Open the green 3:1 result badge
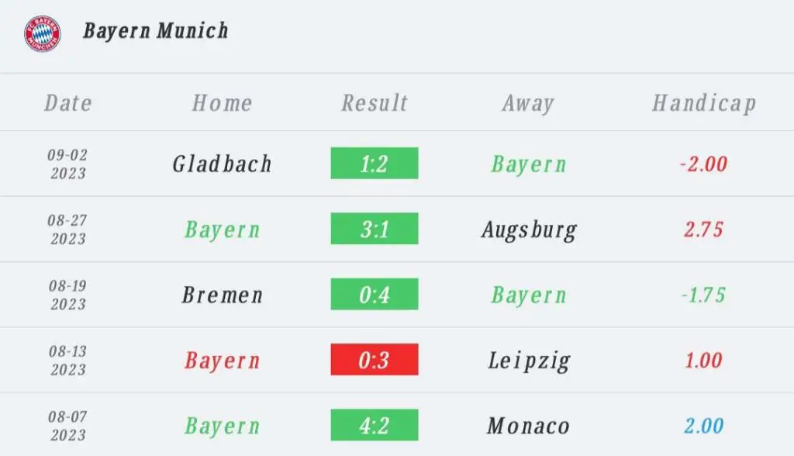The height and width of the screenshot is (456, 794). (x=375, y=229)
